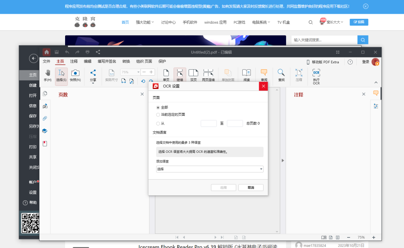
Task: Open Reading (阅读) mode
Action: point(247,76)
